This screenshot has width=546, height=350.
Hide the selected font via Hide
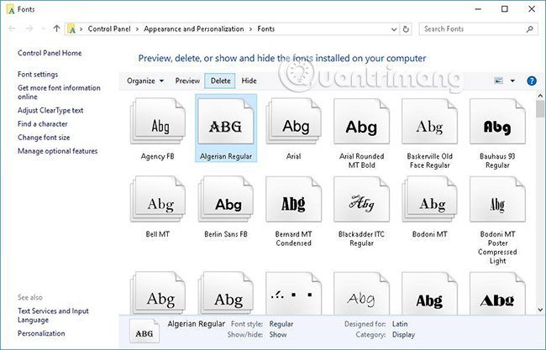249,81
